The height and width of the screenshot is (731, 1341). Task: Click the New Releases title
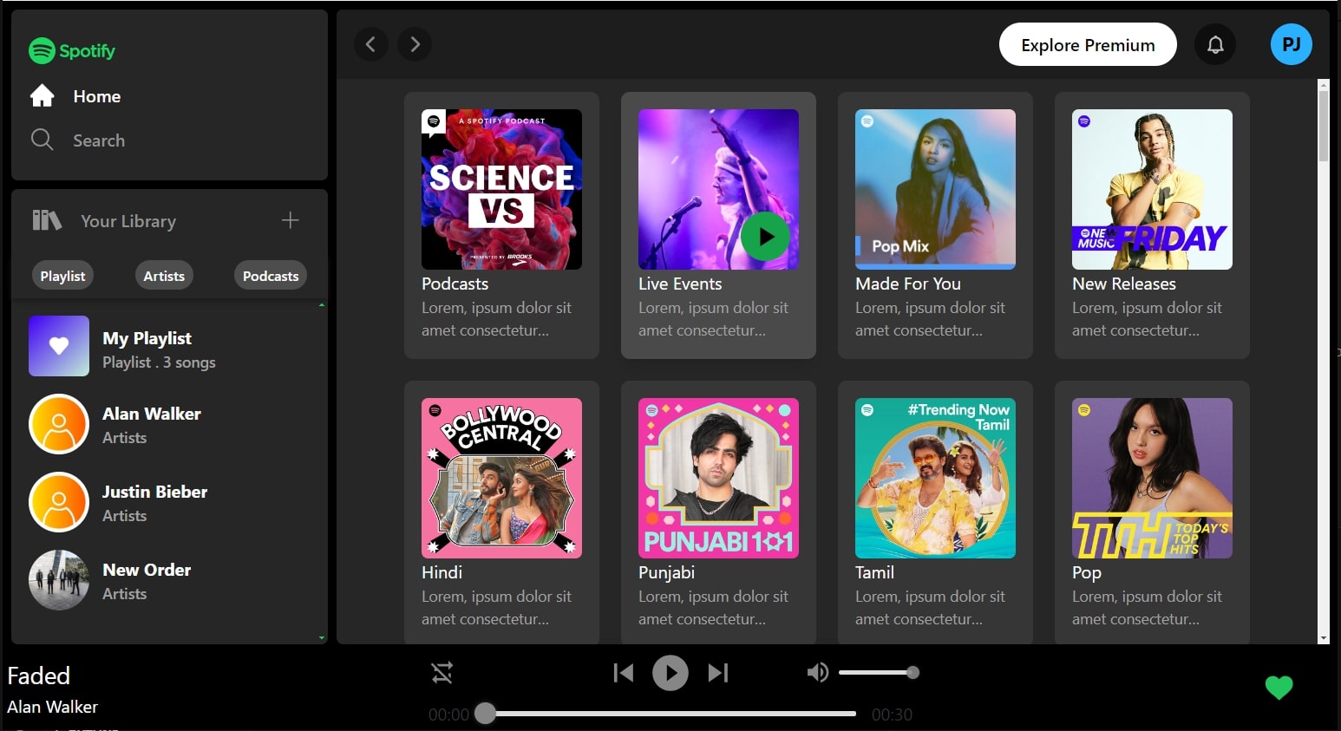coord(1124,284)
